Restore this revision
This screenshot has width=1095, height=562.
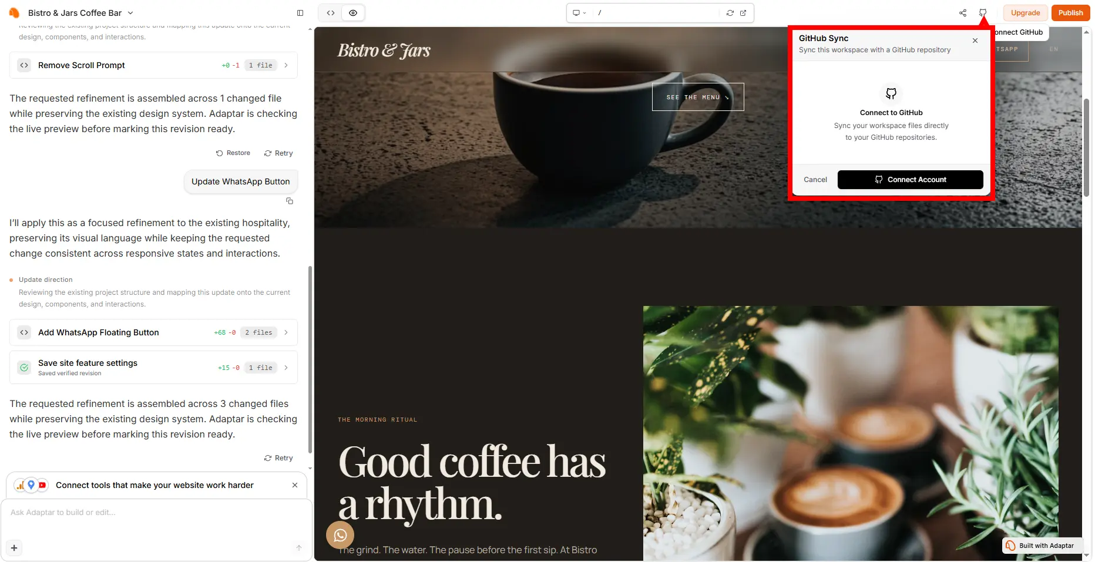[x=233, y=153]
